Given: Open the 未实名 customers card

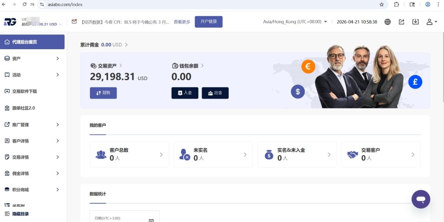Looking at the screenshot, I should click(x=213, y=155).
